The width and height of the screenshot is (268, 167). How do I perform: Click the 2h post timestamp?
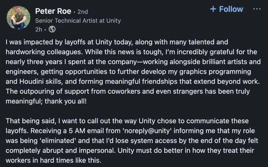point(39,29)
